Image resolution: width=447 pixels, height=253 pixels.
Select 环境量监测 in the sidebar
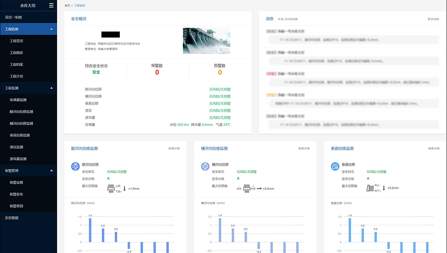pos(18,100)
